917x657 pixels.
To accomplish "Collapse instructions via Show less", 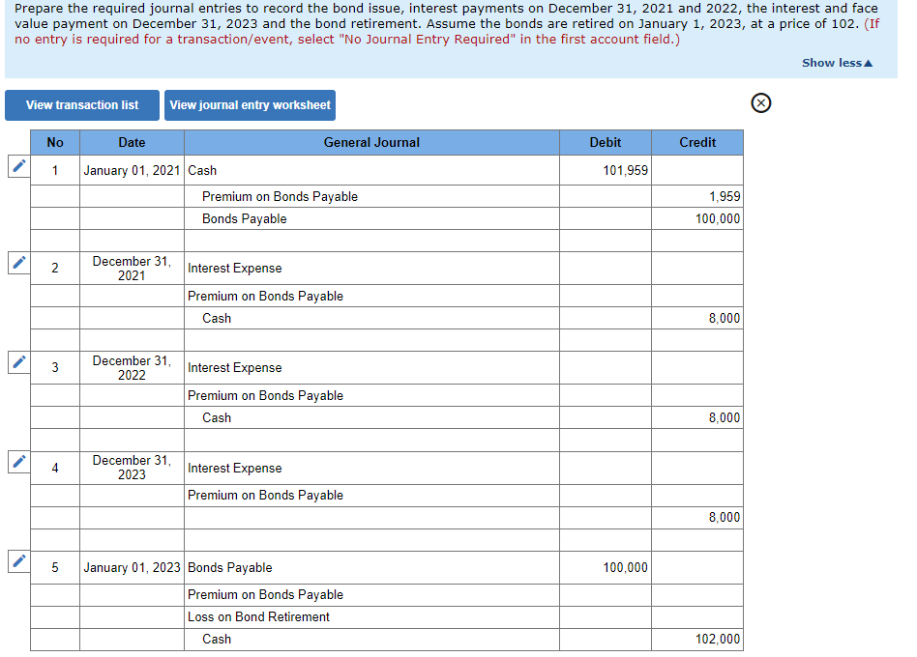I will point(837,63).
